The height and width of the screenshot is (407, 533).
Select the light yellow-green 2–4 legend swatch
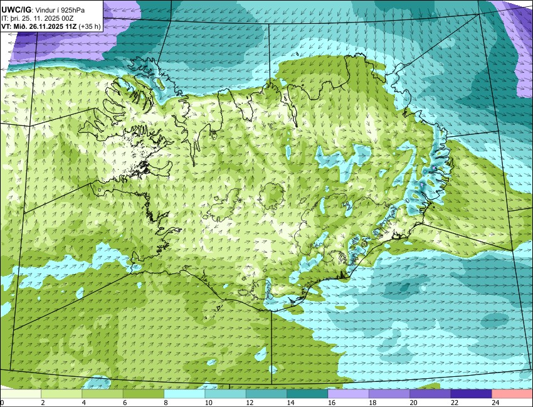tap(61, 394)
